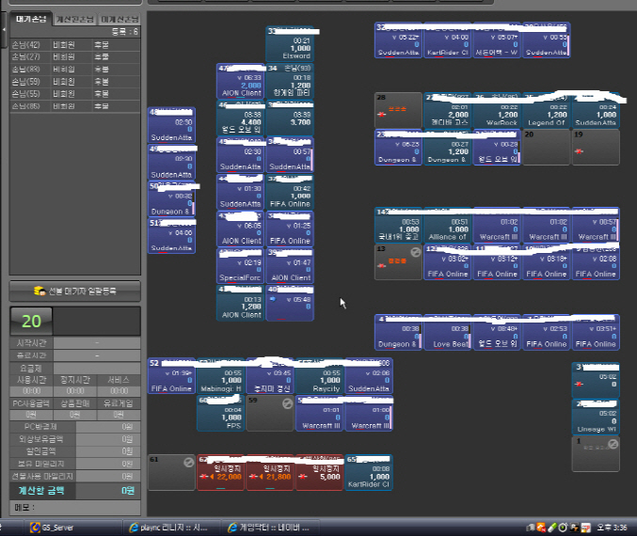Image resolution: width=637 pixels, height=536 pixels.
Task: Click the green pill tray icon
Action: coord(551,528)
